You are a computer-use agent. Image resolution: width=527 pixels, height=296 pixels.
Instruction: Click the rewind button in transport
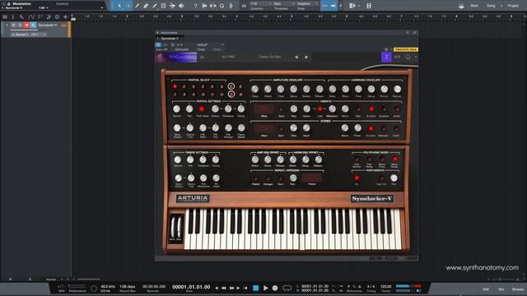point(223,288)
